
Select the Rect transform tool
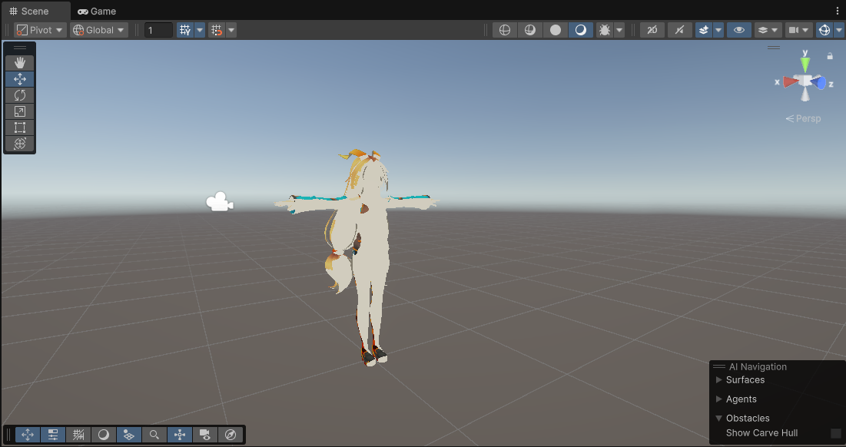click(20, 127)
